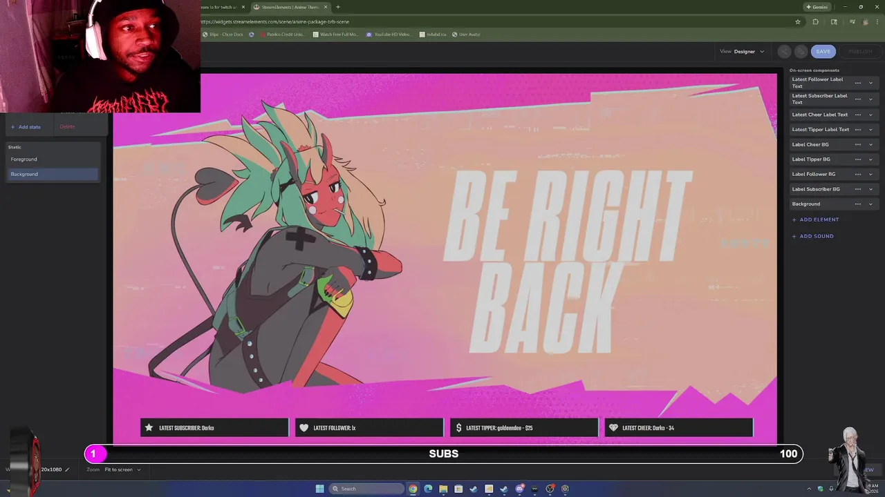Screen dimensions: 885x497
Task: Click the undo circular icon near Save
Action: [x=784, y=51]
